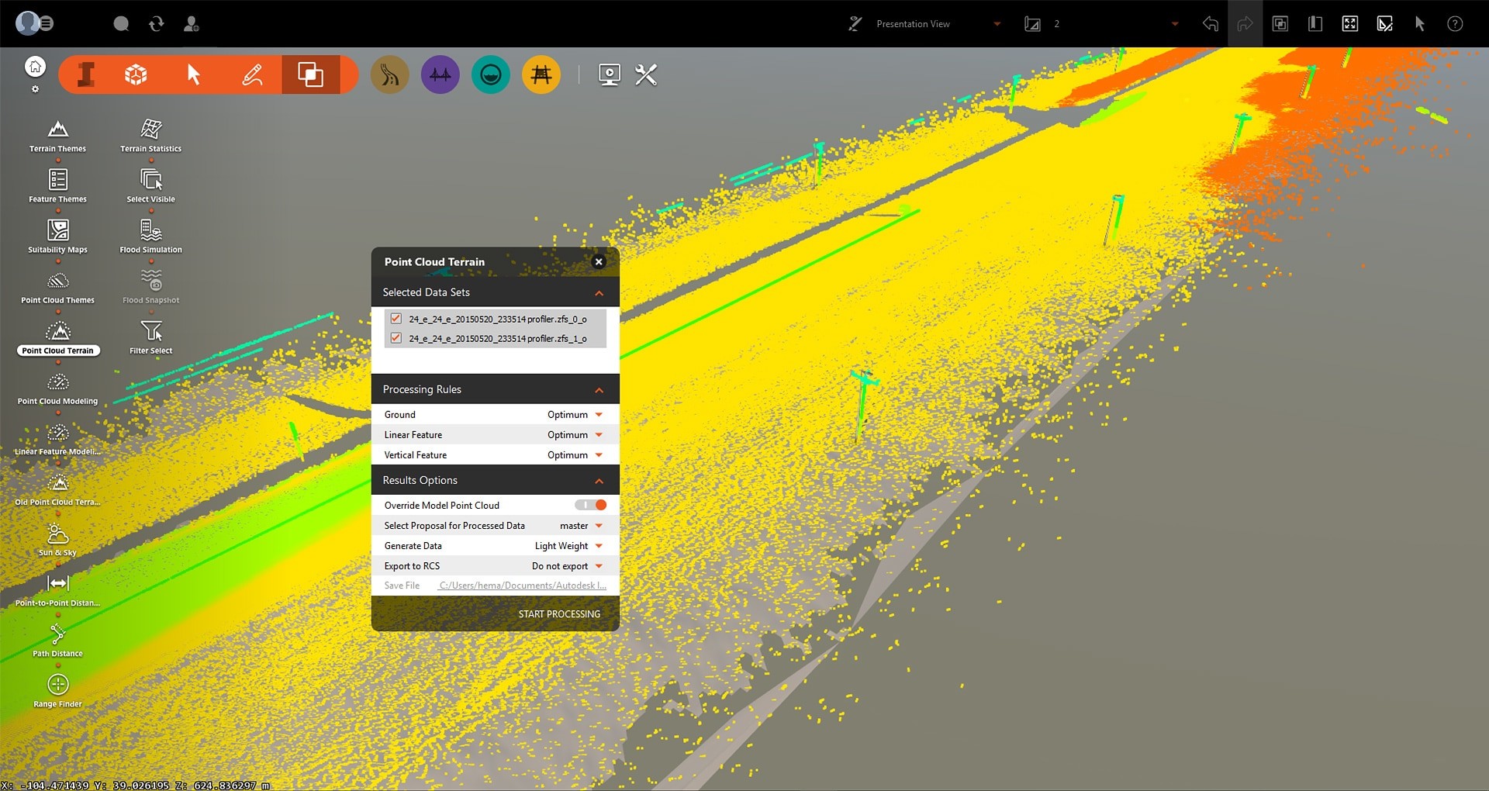Open Linear Feature Modeling tool

tap(57, 438)
